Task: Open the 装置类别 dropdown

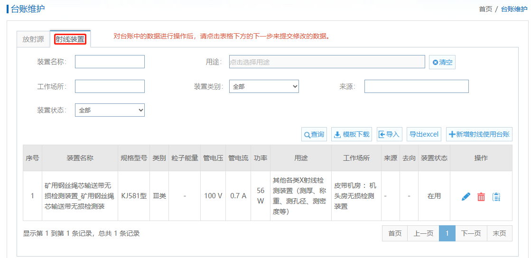Action: coord(264,86)
